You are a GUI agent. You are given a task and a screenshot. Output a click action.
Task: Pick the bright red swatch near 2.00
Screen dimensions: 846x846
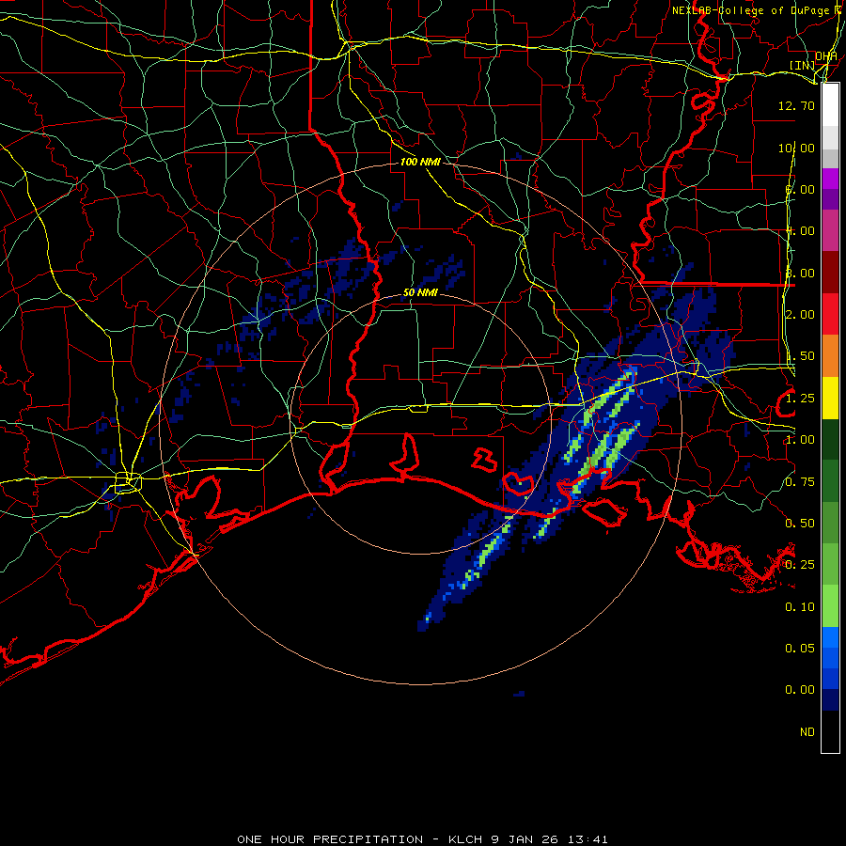pos(830,315)
